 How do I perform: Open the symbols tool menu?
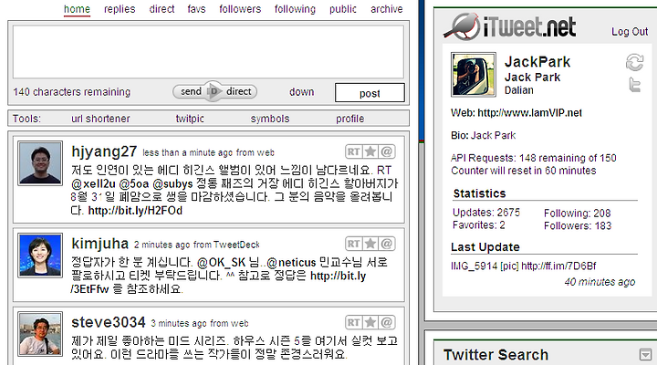270,119
